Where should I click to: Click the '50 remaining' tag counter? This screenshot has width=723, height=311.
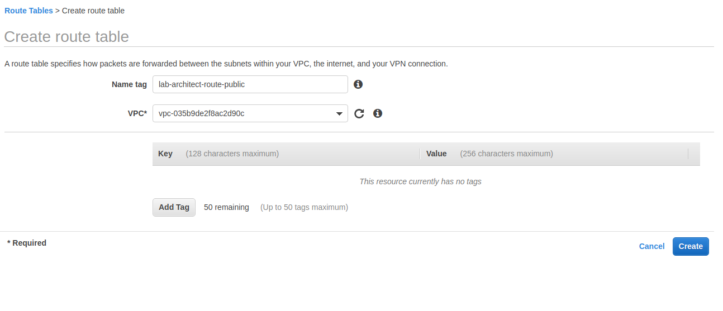[226, 207]
